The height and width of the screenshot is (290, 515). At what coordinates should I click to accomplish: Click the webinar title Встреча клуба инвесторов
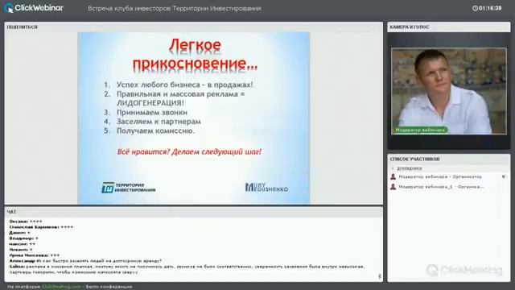175,9
